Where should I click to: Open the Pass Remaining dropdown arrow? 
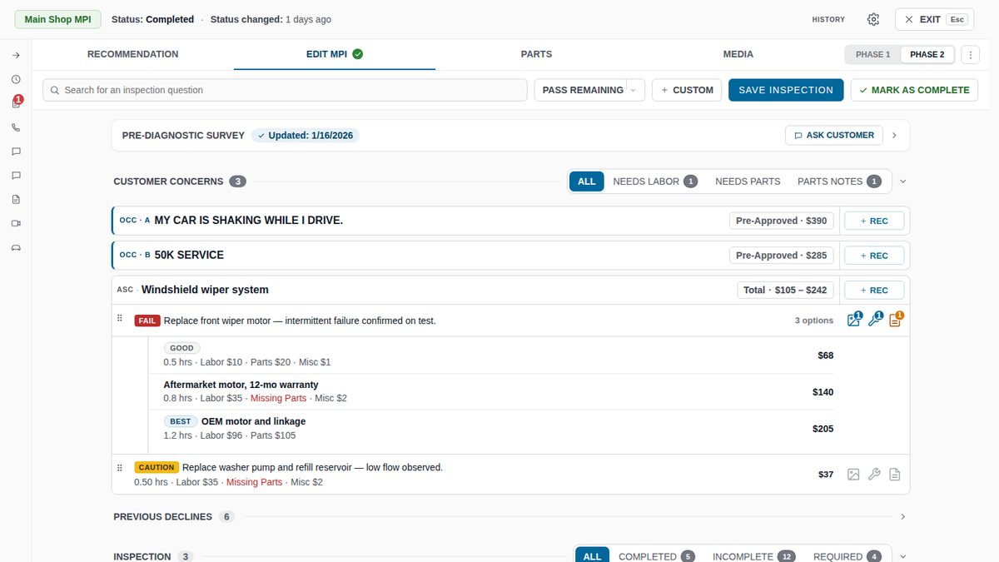(633, 90)
